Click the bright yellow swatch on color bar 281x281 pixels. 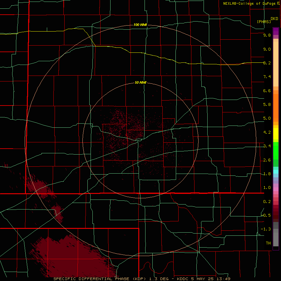pyautogui.click(x=276, y=134)
